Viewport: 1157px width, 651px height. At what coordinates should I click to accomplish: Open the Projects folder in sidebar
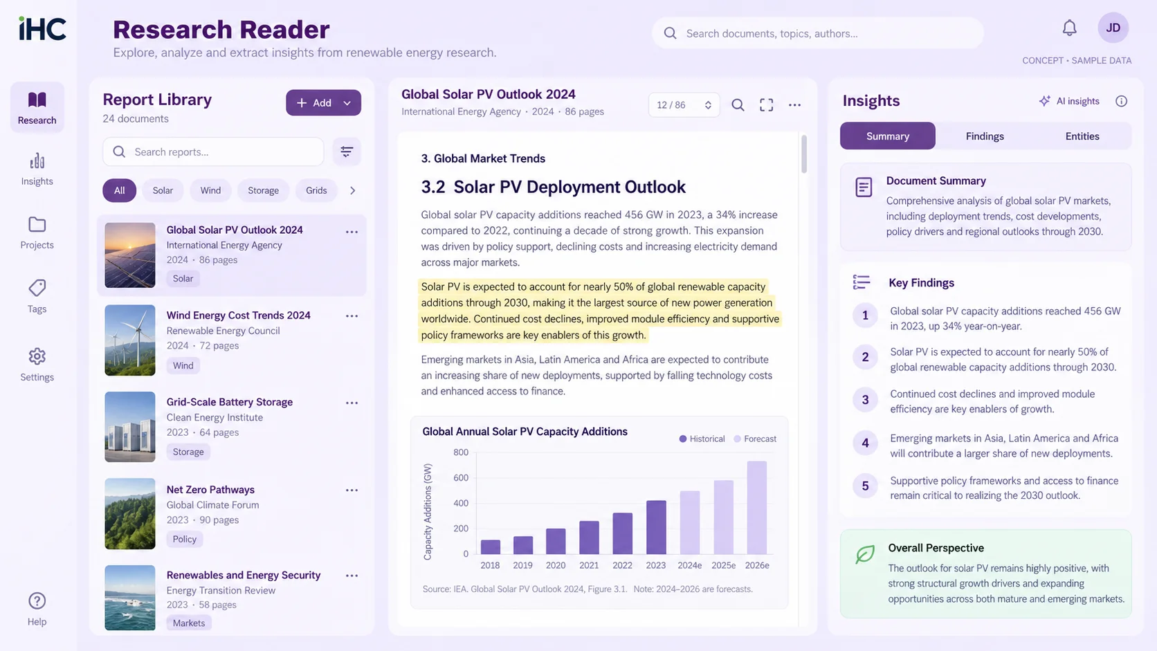click(37, 232)
